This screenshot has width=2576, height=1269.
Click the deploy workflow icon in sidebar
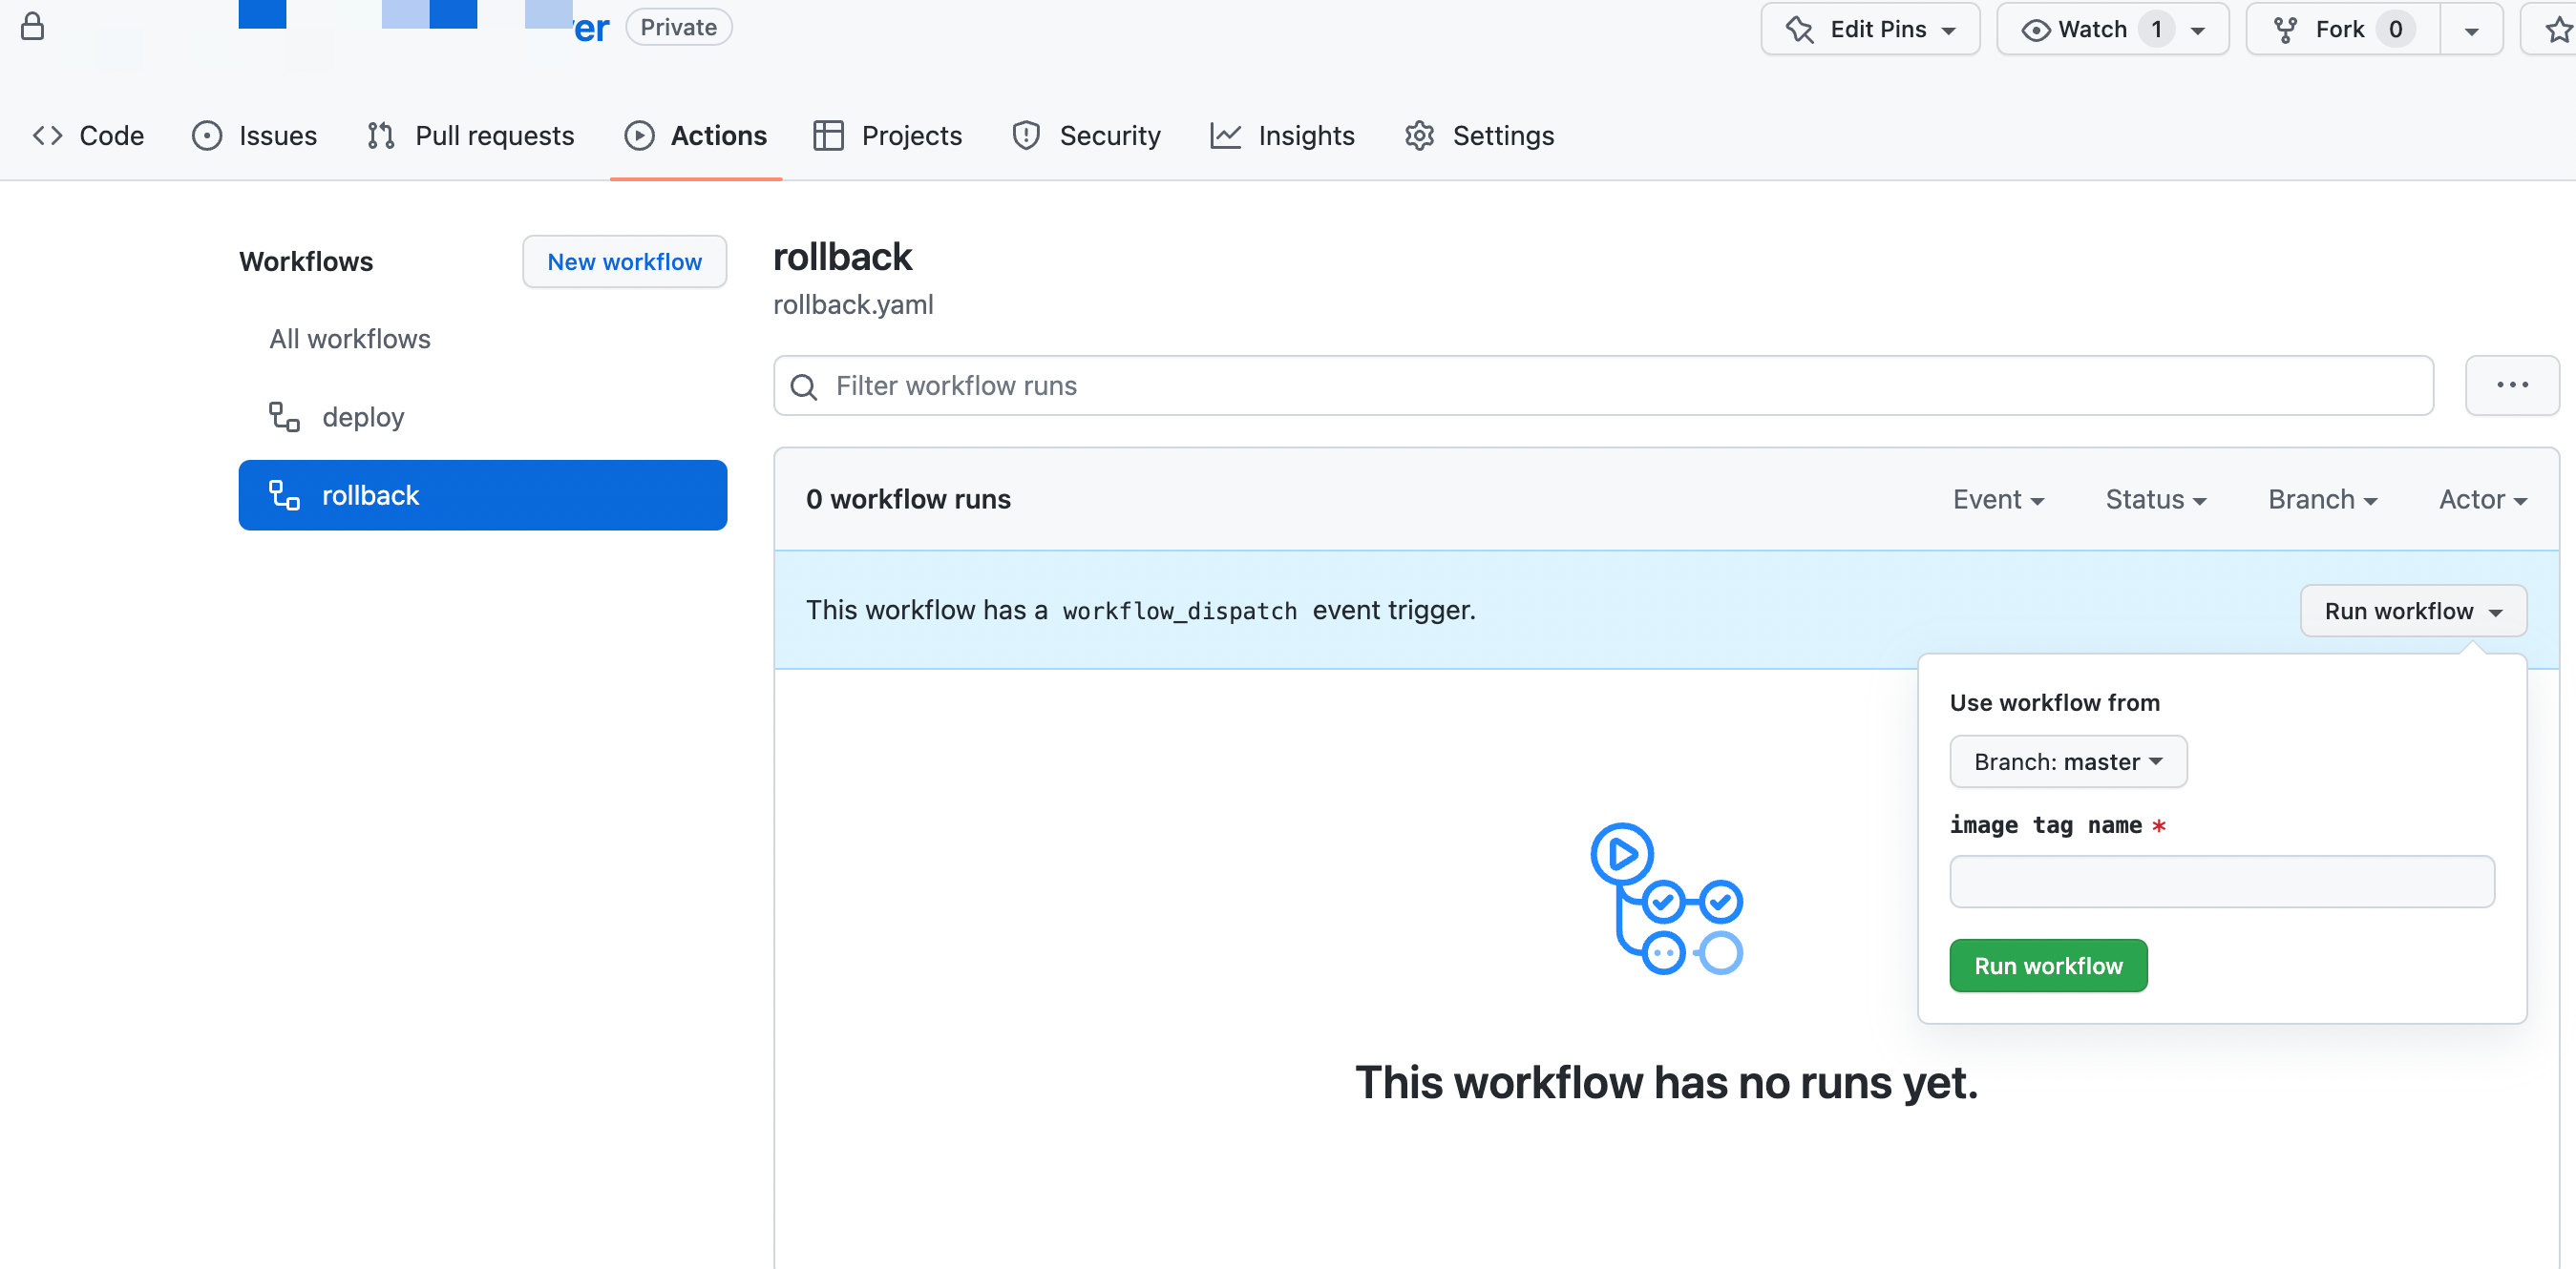tap(284, 417)
